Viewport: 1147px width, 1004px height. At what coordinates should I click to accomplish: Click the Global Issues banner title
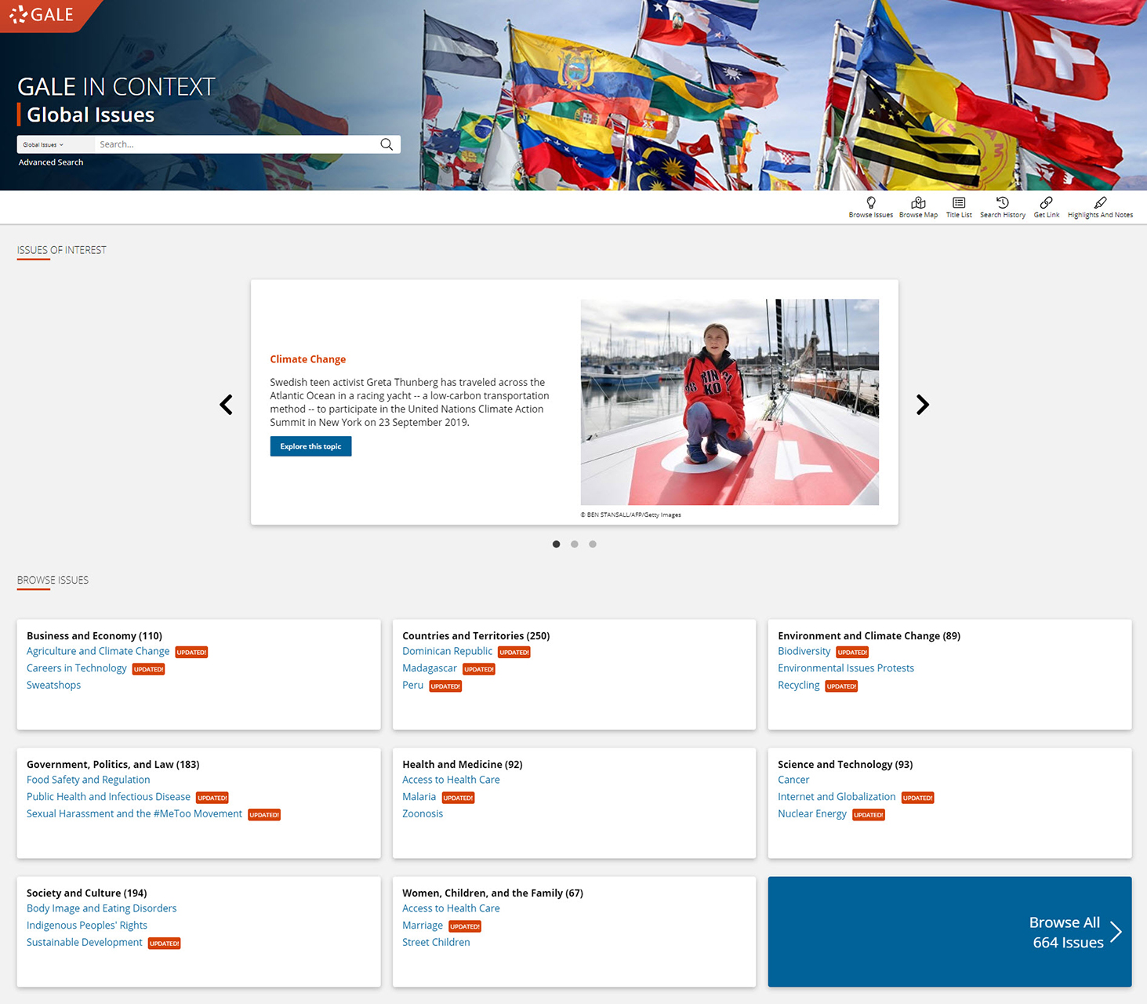click(x=90, y=115)
